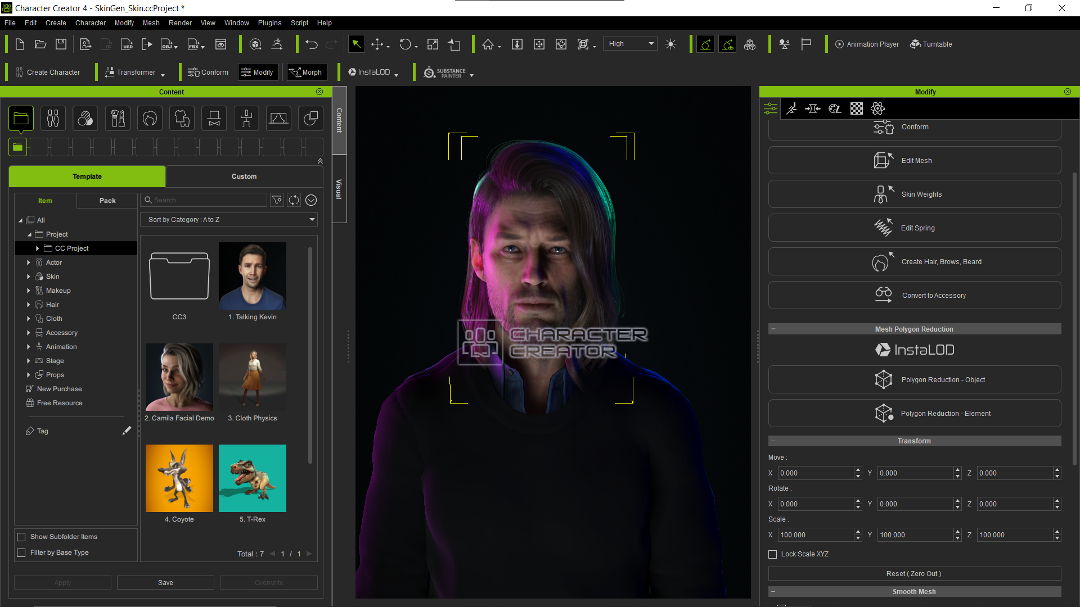Increase Move X value with stepper
Screen dimensions: 1080x607
858,470
